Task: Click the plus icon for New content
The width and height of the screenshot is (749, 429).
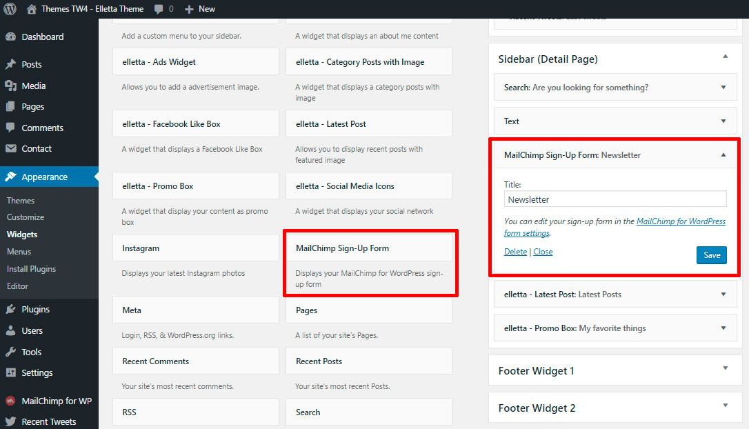Action: [x=189, y=9]
